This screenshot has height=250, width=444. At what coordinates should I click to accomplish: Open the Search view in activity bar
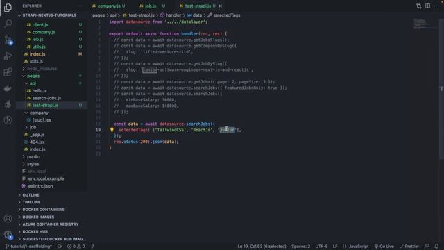click(x=8, y=24)
